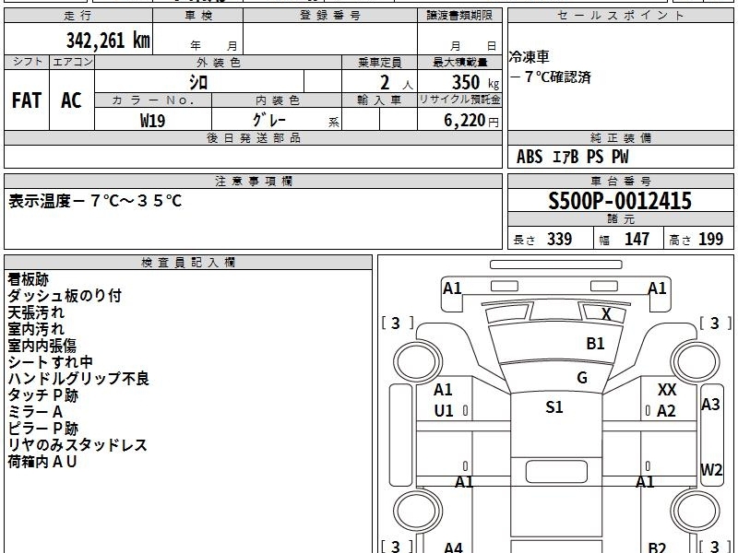Click the sales point text 冷凍車
Image resolution: width=738 pixels, height=553 pixels.
529,57
